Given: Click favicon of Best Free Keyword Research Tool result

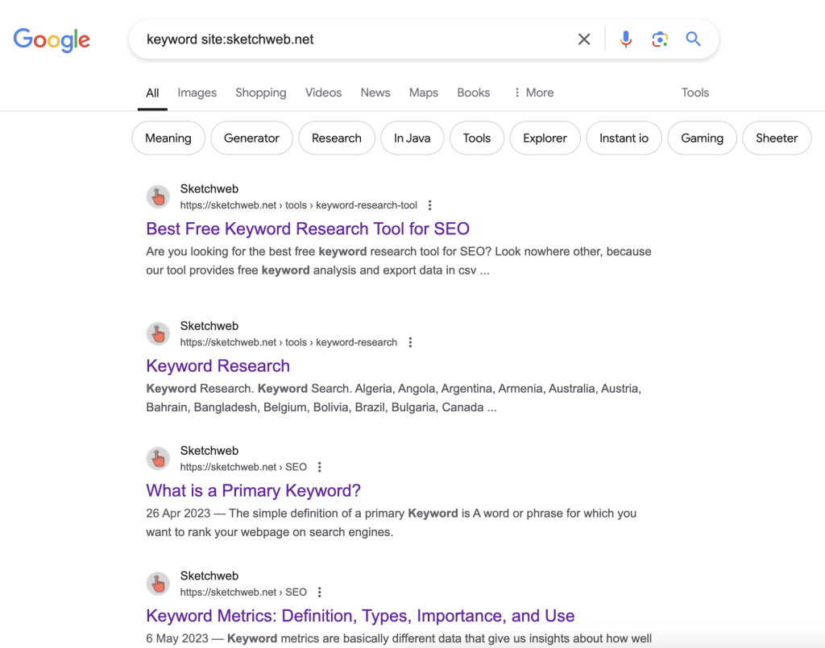Looking at the screenshot, I should tap(158, 197).
